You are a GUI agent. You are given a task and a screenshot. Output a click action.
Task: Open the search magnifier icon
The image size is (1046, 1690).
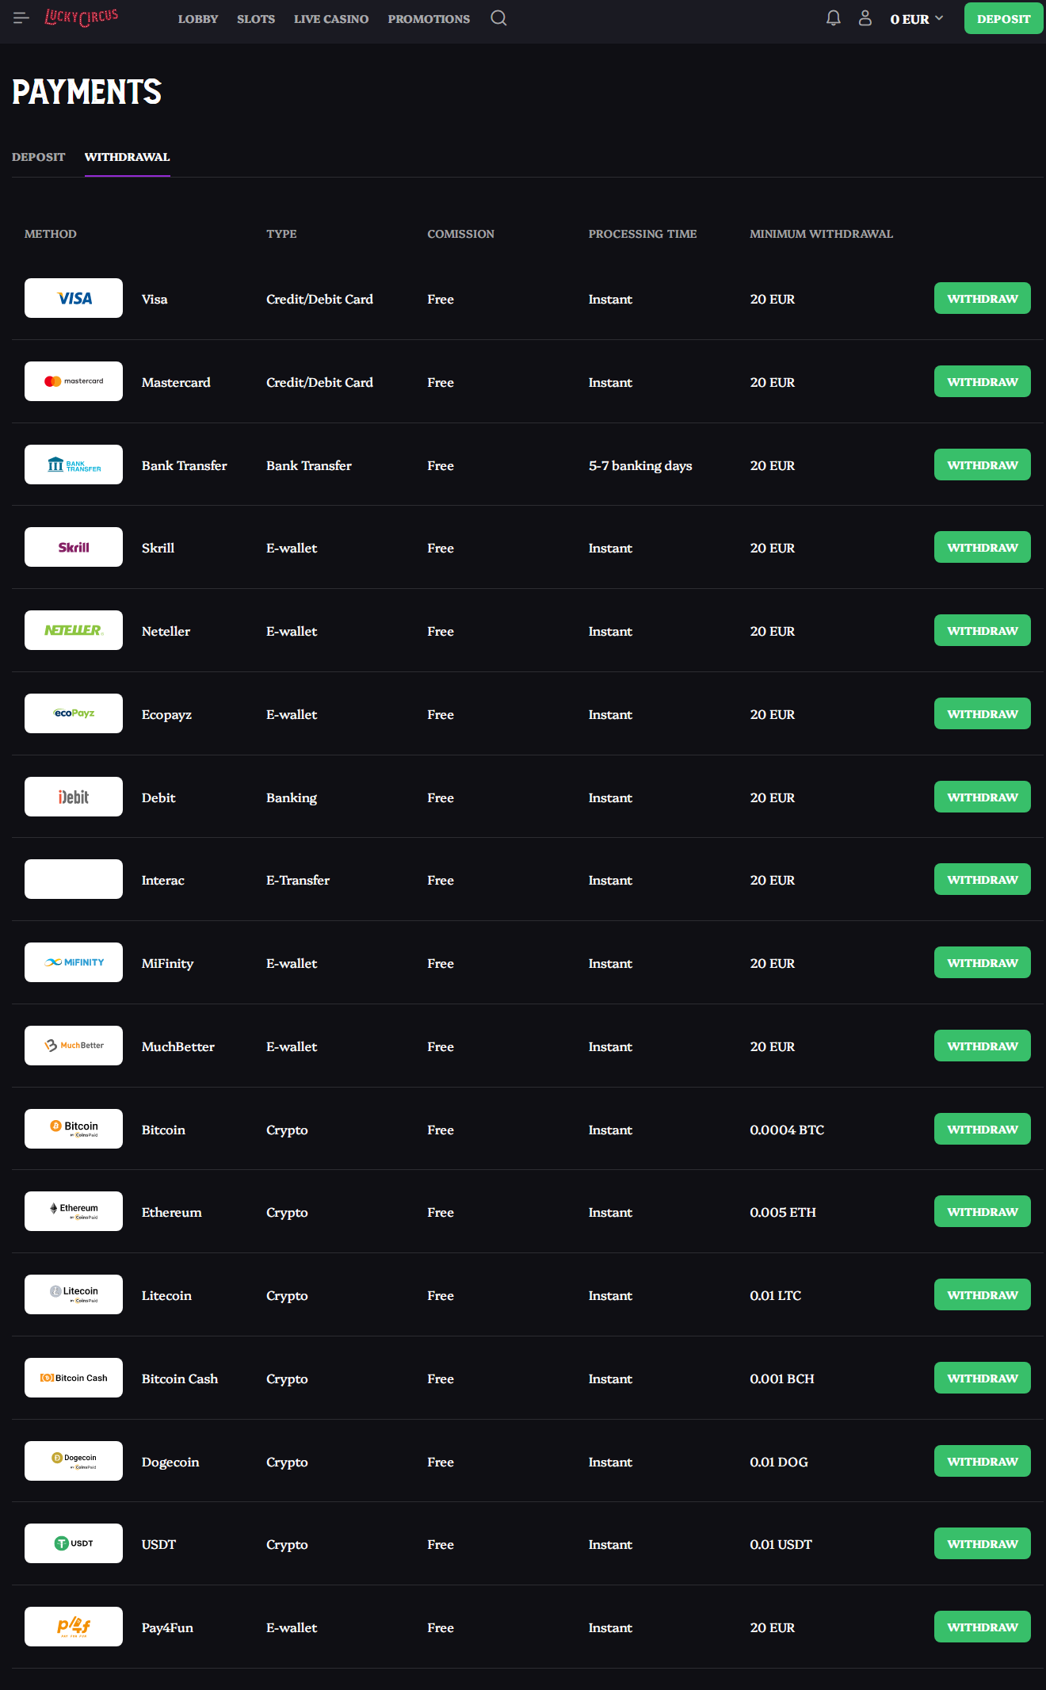click(498, 18)
